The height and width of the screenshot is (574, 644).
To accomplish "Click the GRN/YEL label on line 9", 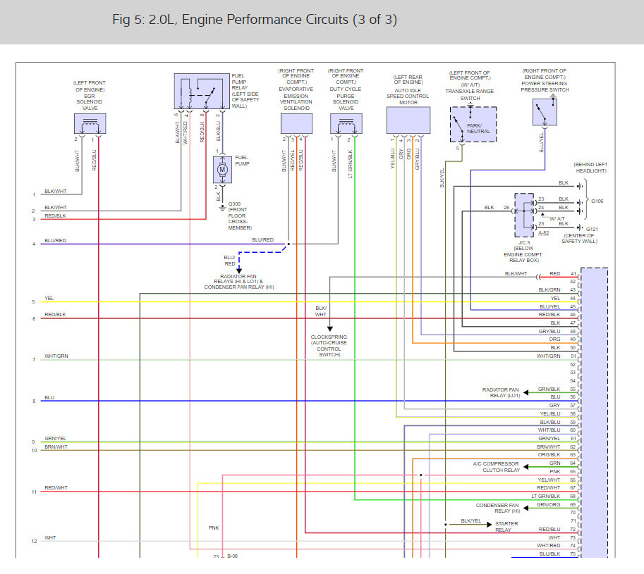I will coord(55,438).
